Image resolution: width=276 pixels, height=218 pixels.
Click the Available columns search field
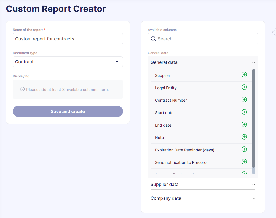[203, 39]
